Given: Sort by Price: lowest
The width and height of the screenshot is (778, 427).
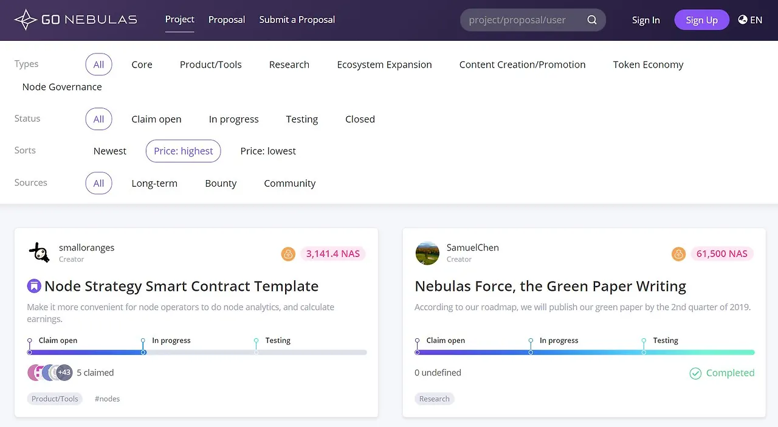Looking at the screenshot, I should [268, 151].
